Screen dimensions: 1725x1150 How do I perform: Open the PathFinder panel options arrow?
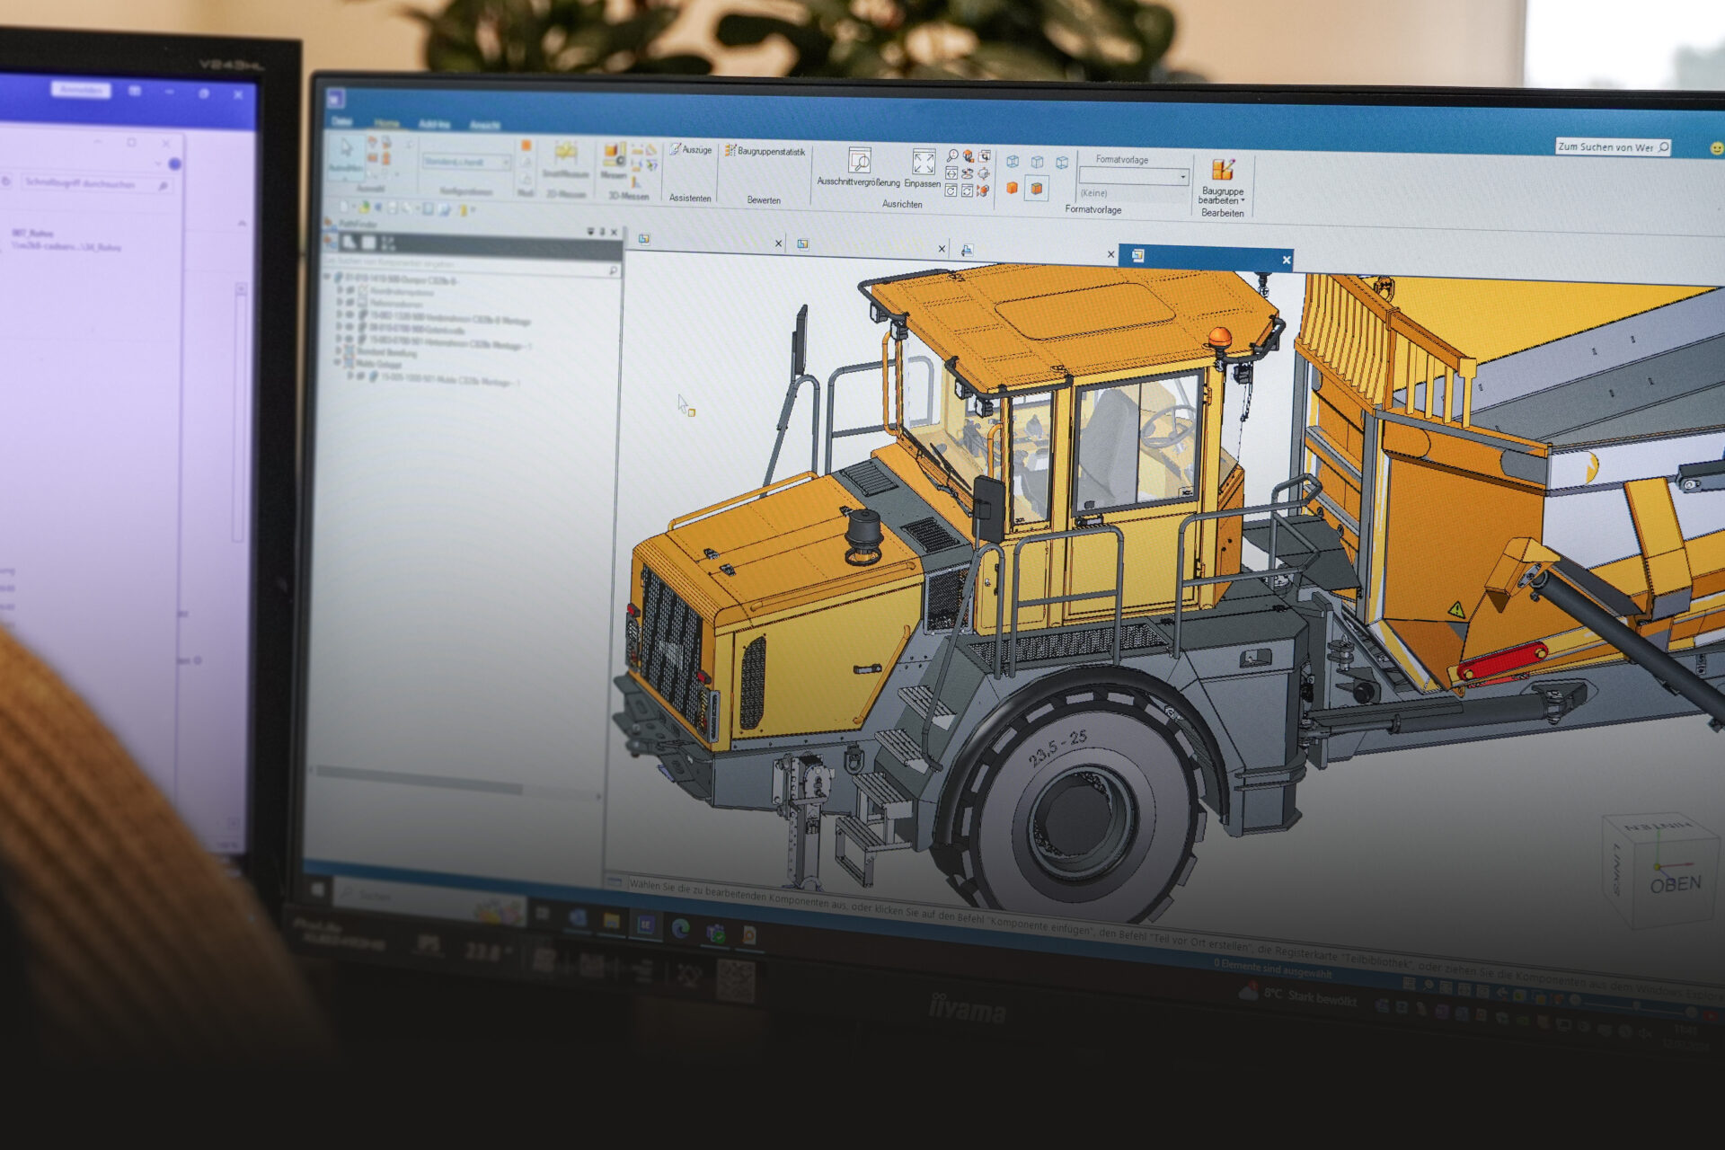590,232
